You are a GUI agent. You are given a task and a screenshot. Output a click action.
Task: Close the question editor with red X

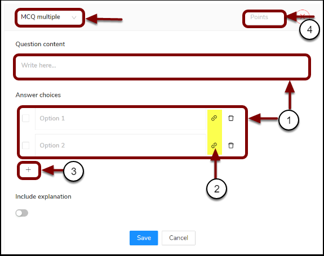coord(303,16)
